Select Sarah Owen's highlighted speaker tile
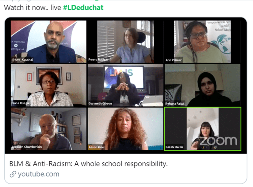Image resolution: width=253 pixels, height=187 pixels. click(x=203, y=129)
